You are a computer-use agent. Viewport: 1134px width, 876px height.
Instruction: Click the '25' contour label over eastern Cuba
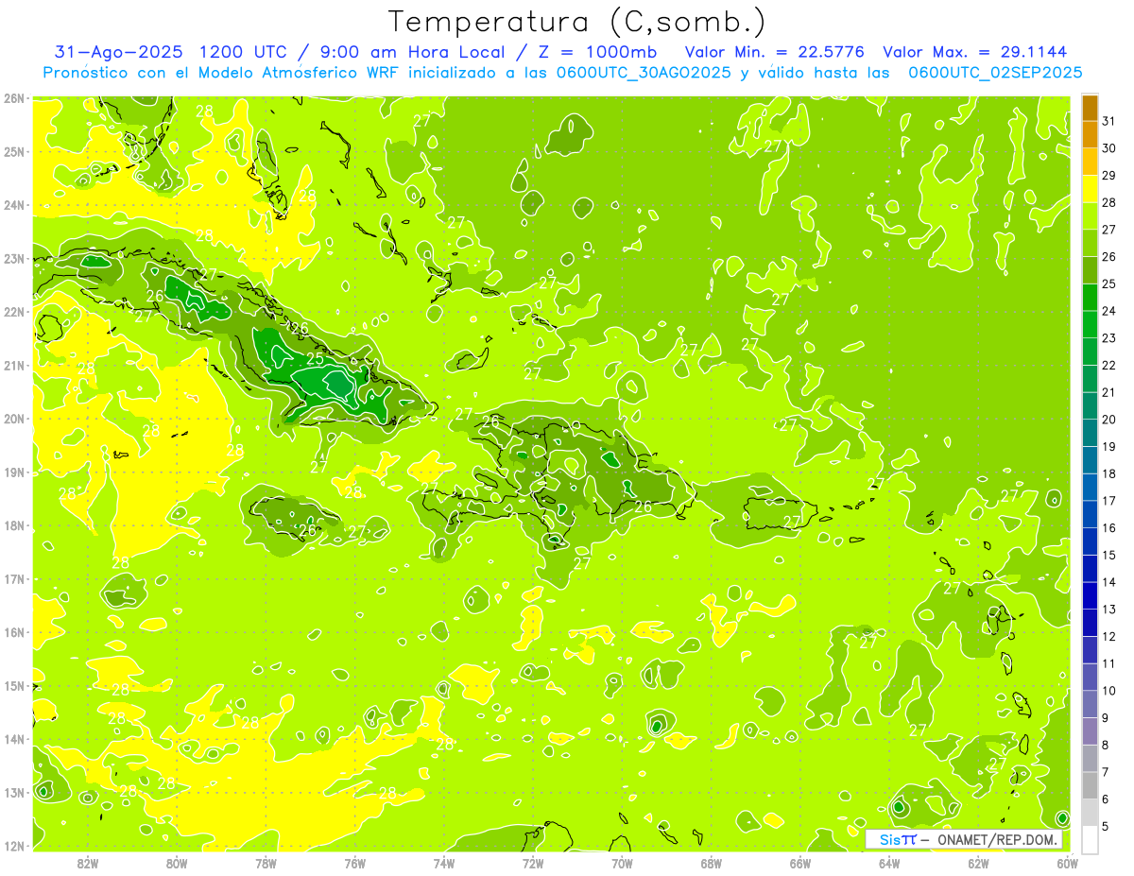pos(316,358)
